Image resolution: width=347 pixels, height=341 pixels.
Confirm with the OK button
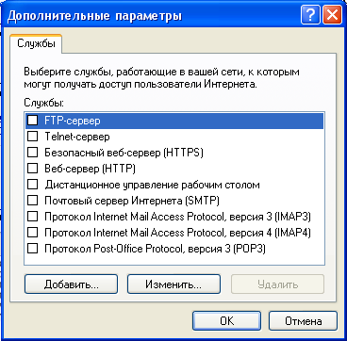(226, 321)
